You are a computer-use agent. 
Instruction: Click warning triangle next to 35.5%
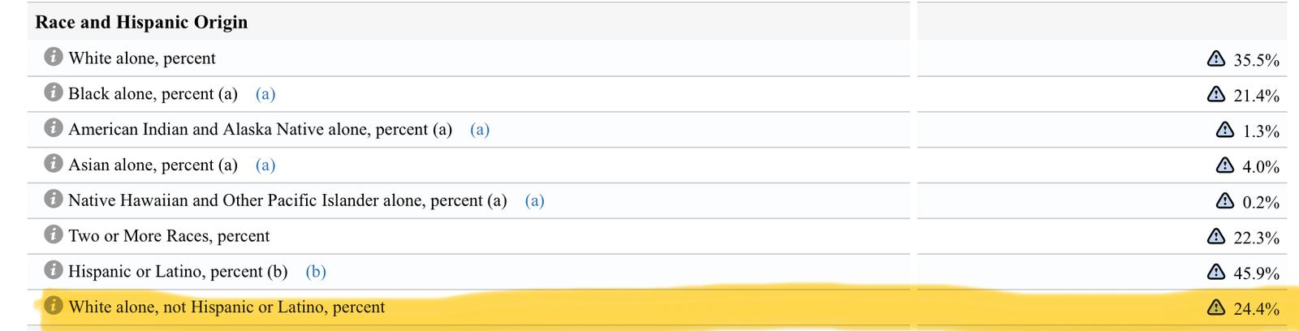1215,58
